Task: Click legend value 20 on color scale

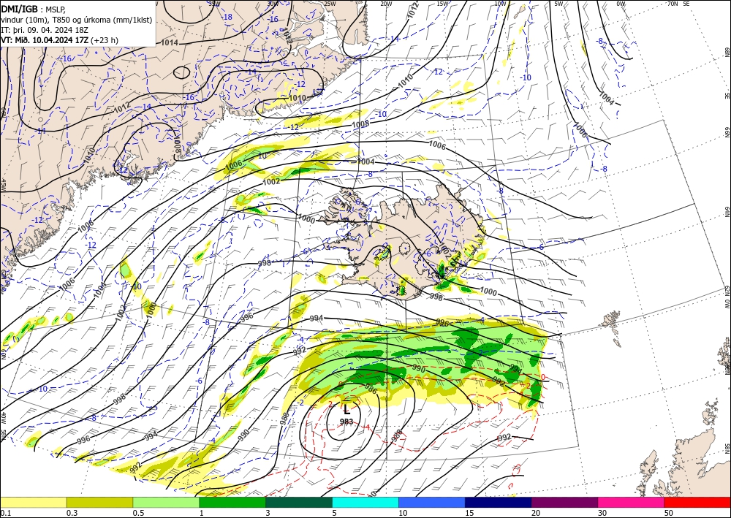Action: pos(536,513)
